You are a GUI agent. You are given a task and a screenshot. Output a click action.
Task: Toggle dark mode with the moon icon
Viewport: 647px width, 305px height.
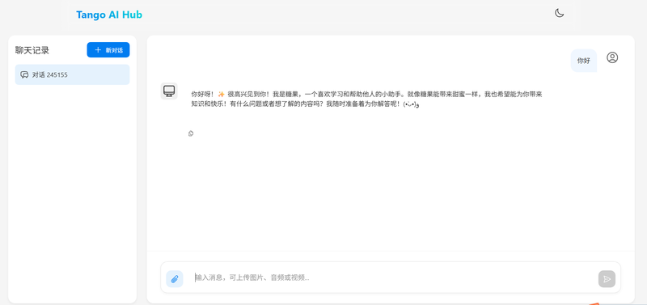click(x=559, y=13)
